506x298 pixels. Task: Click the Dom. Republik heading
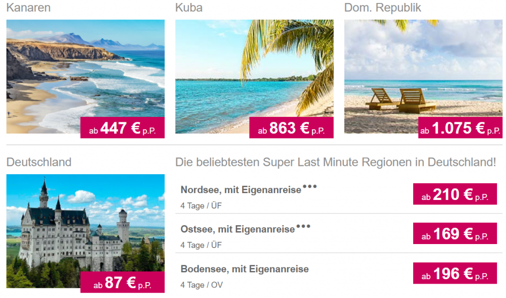[x=382, y=8]
